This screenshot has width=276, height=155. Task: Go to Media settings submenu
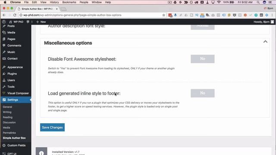pos(6,127)
